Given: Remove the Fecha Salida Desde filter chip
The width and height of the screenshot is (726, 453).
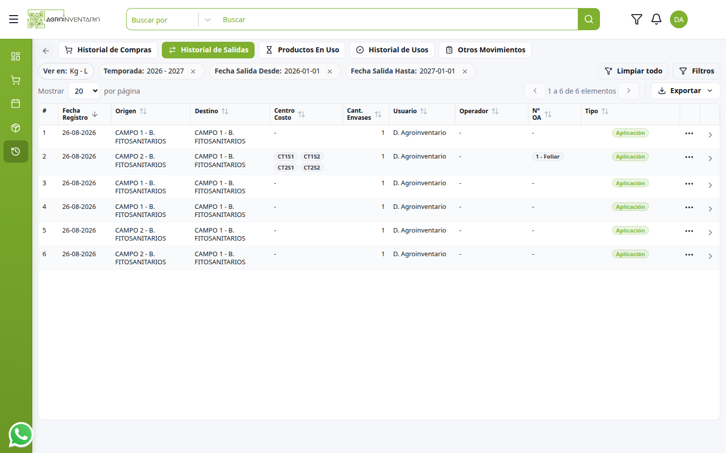Looking at the screenshot, I should (330, 71).
